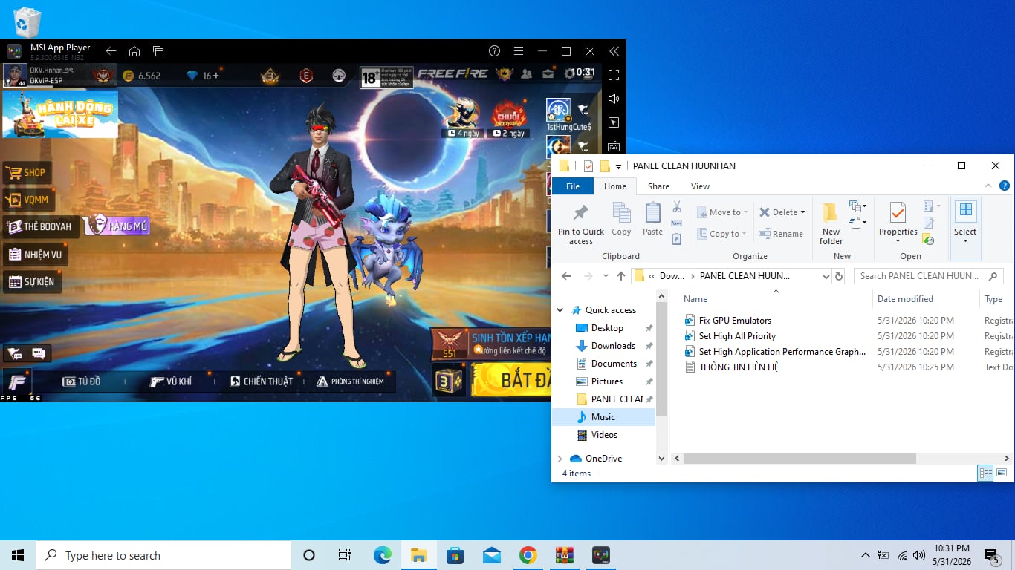Open SỰ KIỆN events in Free Fire

[32, 282]
